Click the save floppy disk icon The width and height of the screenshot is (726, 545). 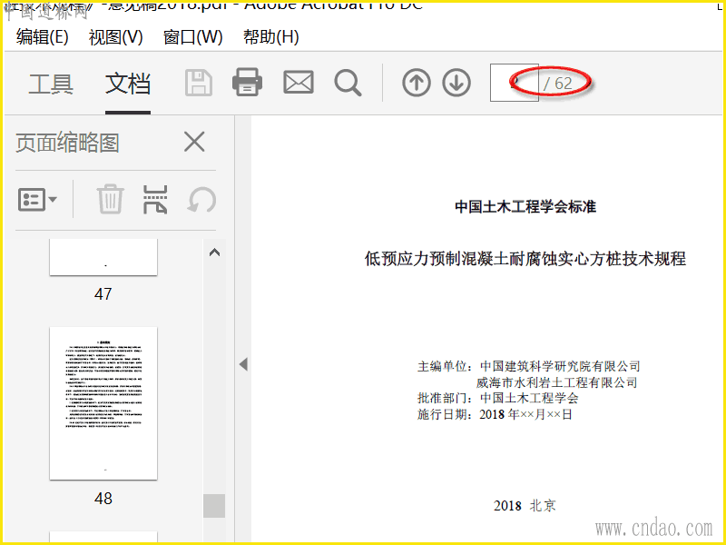point(199,83)
